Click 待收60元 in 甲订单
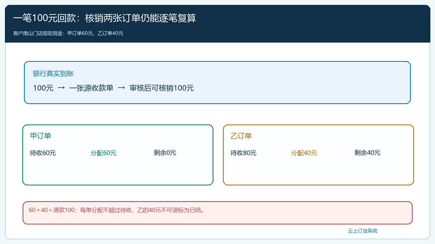The width and height of the screenshot is (435, 244). point(43,153)
